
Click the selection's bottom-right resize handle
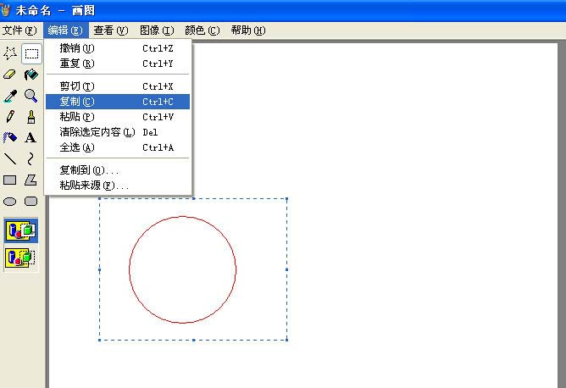click(286, 340)
